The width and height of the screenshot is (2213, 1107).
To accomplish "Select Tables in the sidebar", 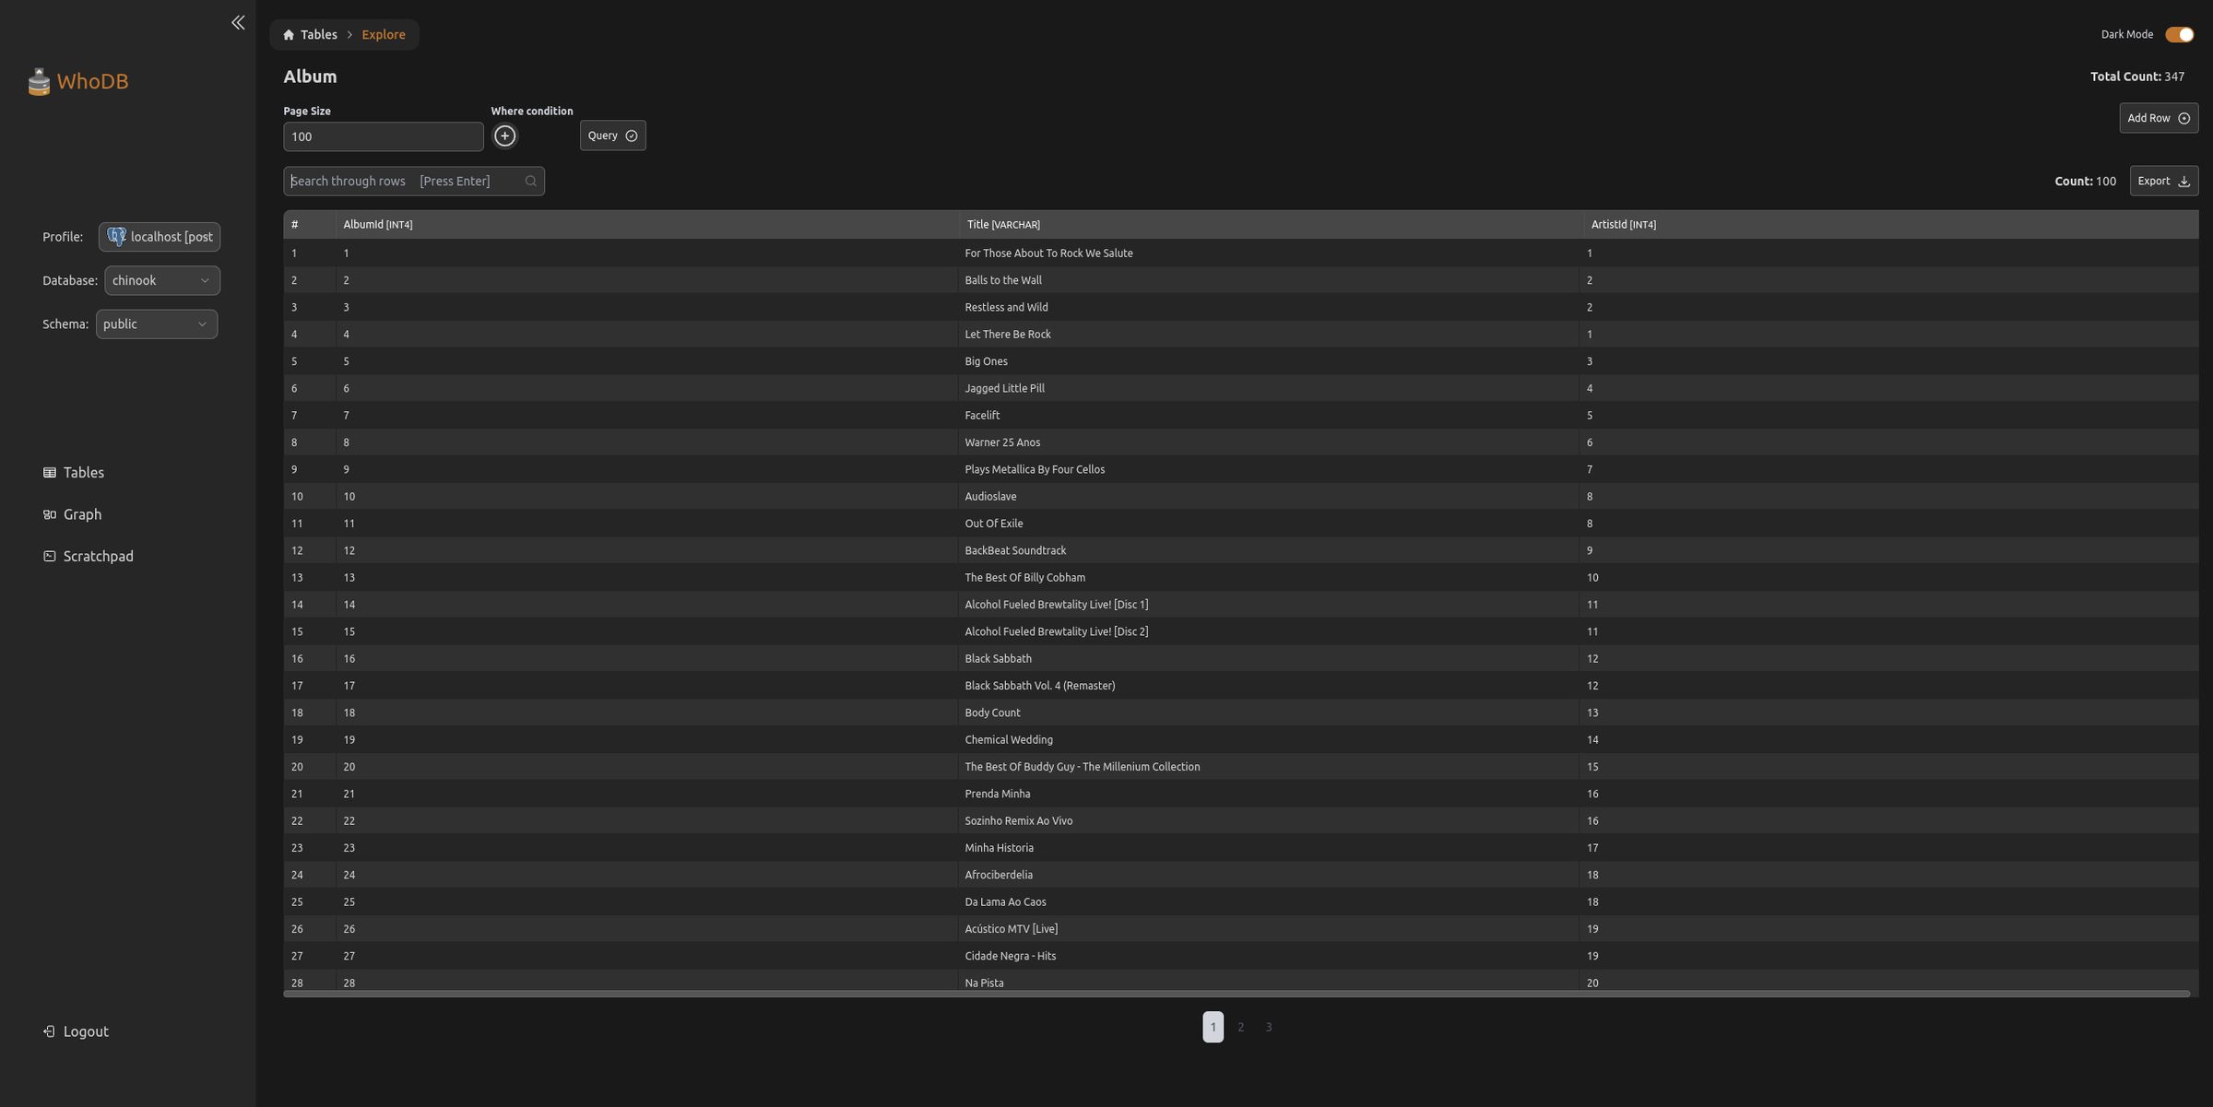I will [x=83, y=472].
